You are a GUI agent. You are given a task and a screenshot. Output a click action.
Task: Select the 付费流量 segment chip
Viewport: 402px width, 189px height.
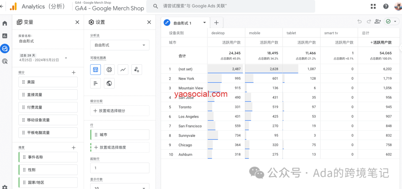(x=48, y=107)
